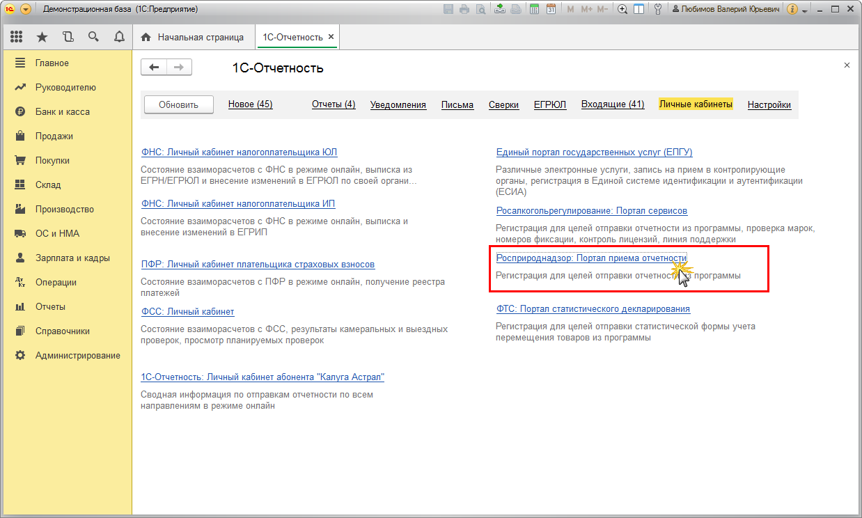The width and height of the screenshot is (862, 518).
Task: Click the save diskette icon in title bar
Action: click(448, 9)
